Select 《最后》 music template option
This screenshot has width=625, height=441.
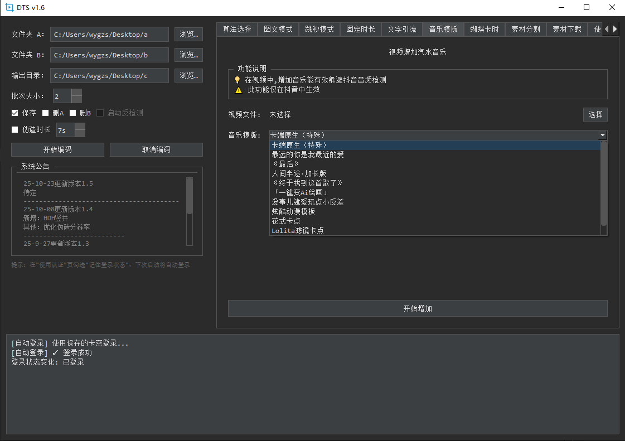(286, 163)
